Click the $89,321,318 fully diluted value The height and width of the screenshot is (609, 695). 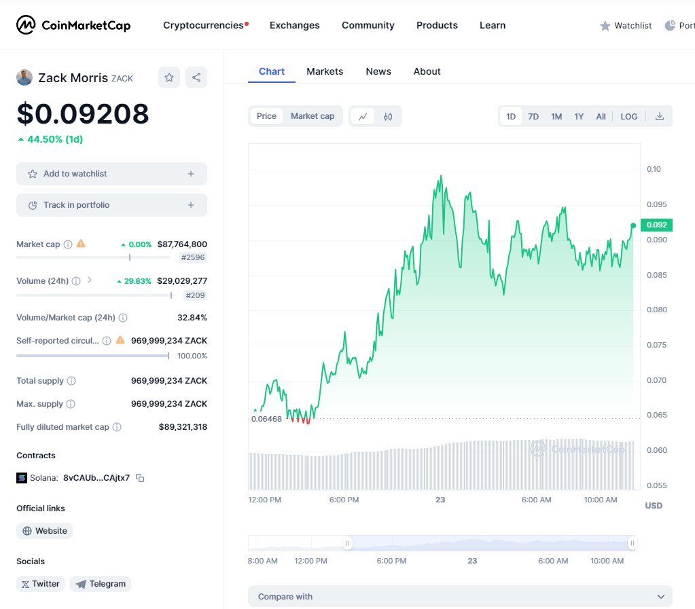click(x=183, y=427)
